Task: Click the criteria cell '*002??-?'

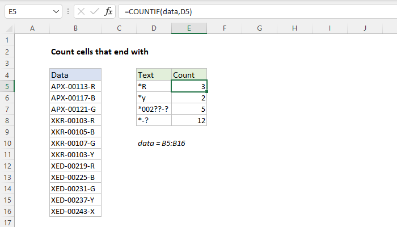Action: tap(154, 109)
